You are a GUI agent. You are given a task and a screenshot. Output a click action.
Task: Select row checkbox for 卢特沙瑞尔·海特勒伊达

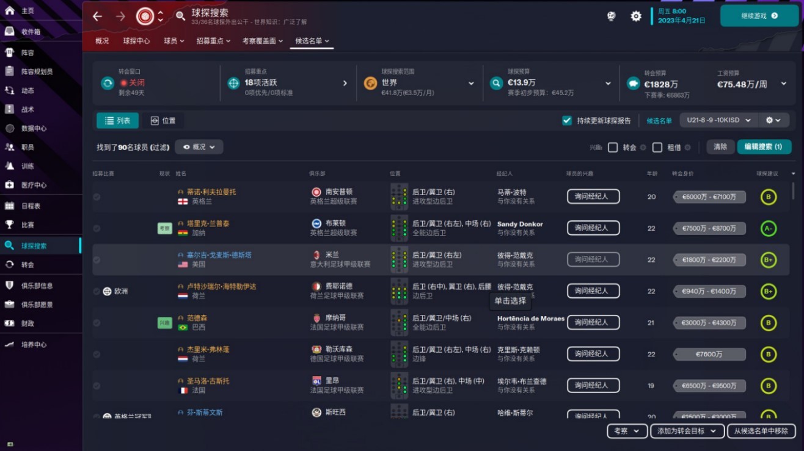tap(97, 291)
